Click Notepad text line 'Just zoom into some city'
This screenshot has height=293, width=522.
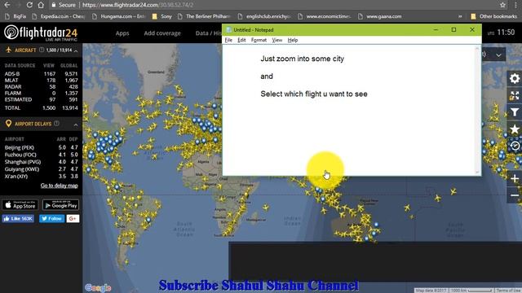pos(302,59)
